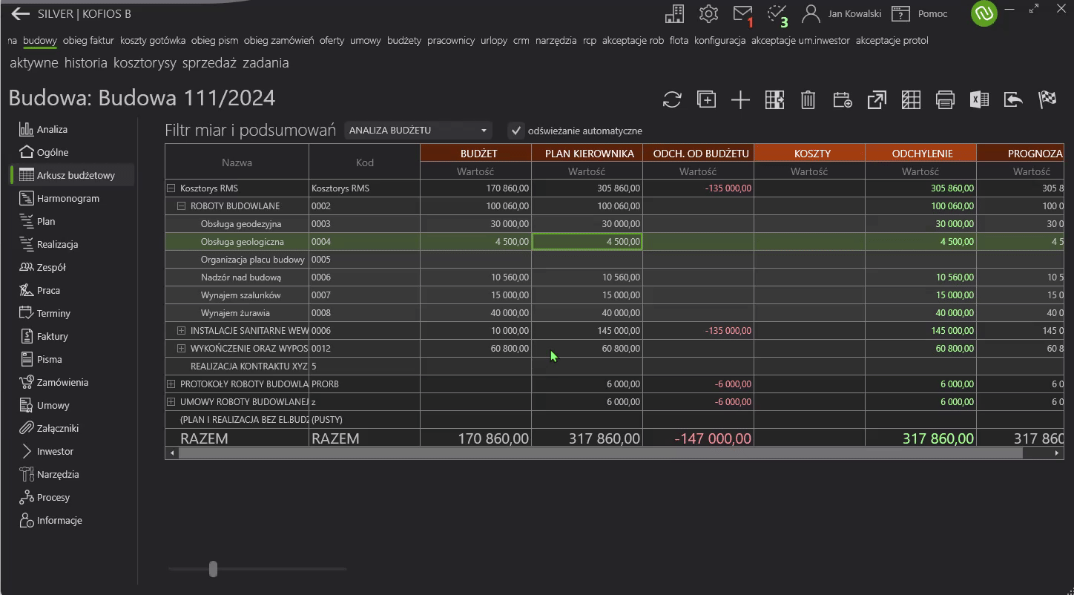This screenshot has width=1074, height=595.
Task: Add a calendar entry with the calendar-plus icon
Action: coord(843,99)
